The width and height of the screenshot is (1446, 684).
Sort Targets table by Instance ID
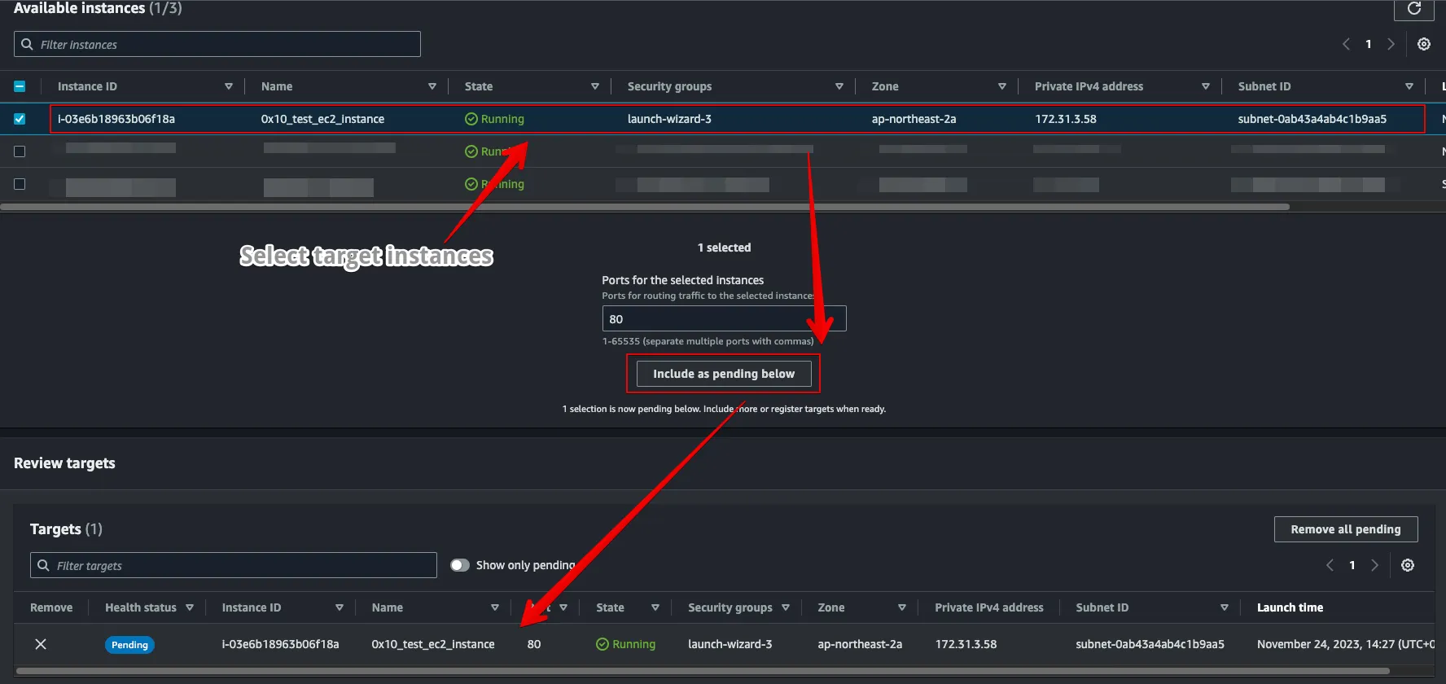(340, 607)
